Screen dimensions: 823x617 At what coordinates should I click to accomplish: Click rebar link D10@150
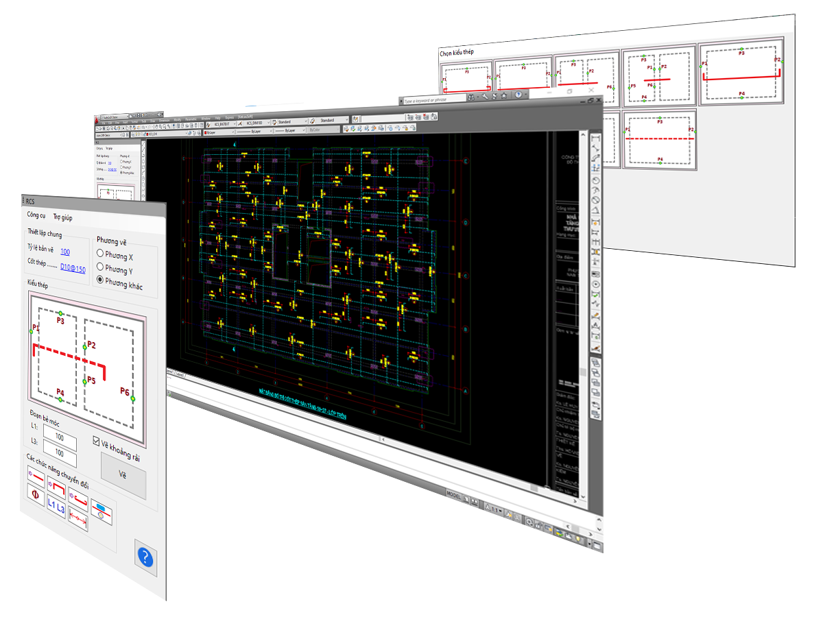73,268
